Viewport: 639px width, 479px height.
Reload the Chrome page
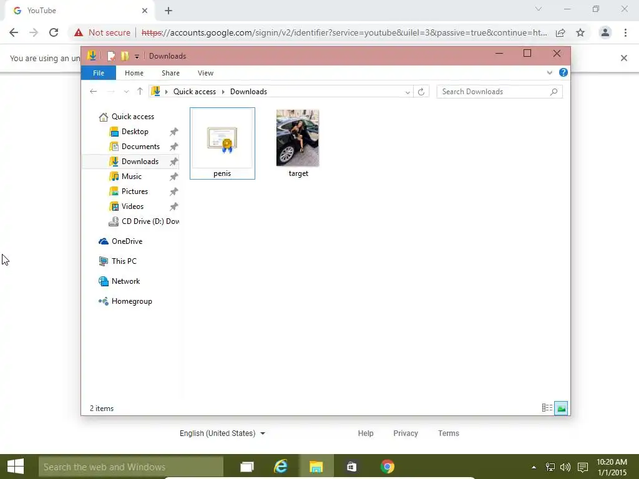(x=54, y=32)
